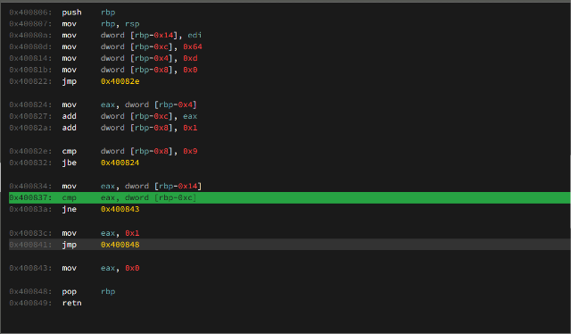
Task: Click operand dword [rbp-0x4] on line 0x400824
Action: [161, 105]
